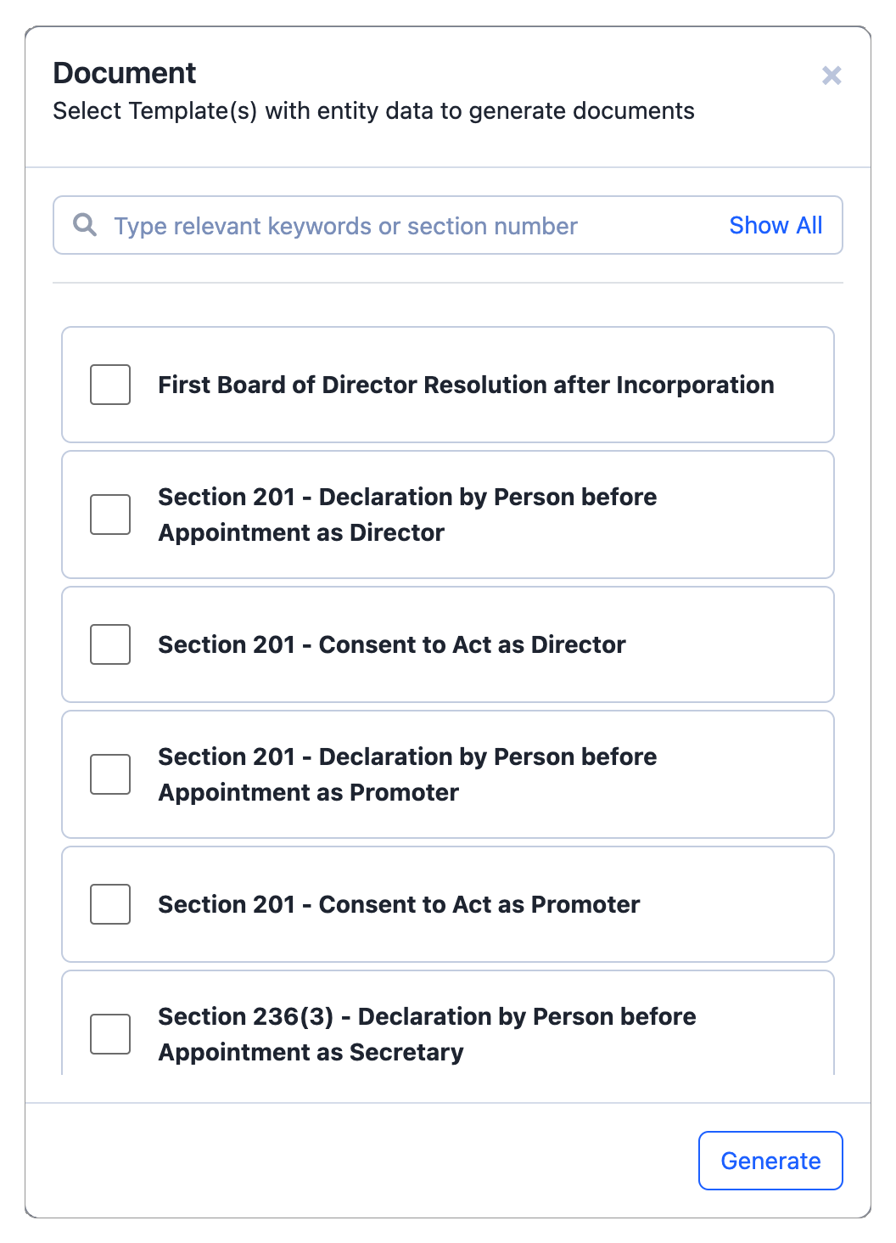Check First Board of Director Resolution checkbox

click(x=110, y=385)
